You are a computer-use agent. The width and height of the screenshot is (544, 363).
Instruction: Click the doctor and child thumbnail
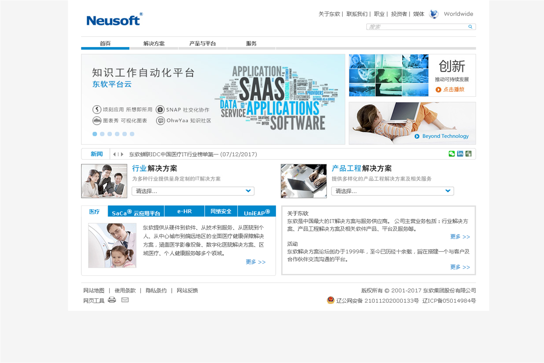pyautogui.click(x=112, y=246)
